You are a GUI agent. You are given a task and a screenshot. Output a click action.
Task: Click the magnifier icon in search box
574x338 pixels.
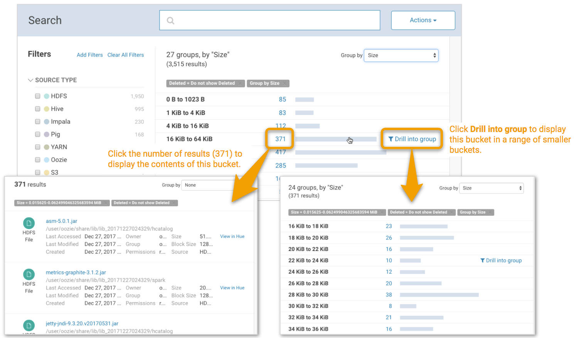[x=170, y=21]
